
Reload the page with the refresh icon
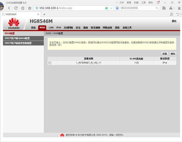(x=16, y=8)
